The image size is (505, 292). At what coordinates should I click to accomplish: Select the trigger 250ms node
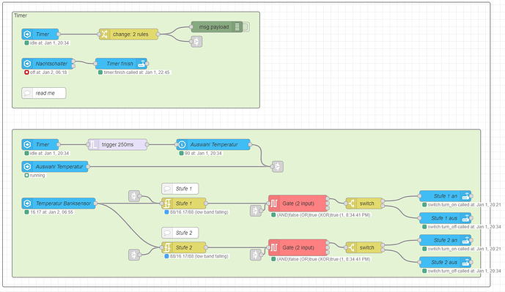pos(117,145)
